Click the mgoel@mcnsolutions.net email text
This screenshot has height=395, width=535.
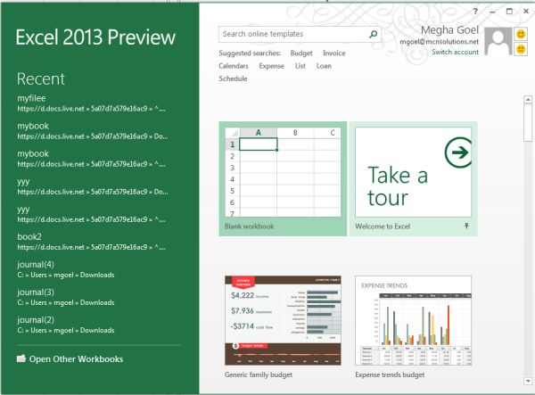pyautogui.click(x=439, y=42)
